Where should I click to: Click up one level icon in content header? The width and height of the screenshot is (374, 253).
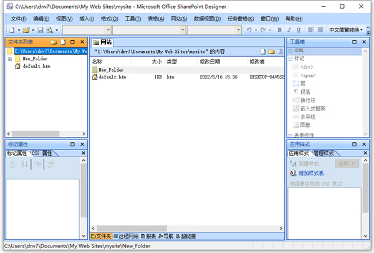280,52
